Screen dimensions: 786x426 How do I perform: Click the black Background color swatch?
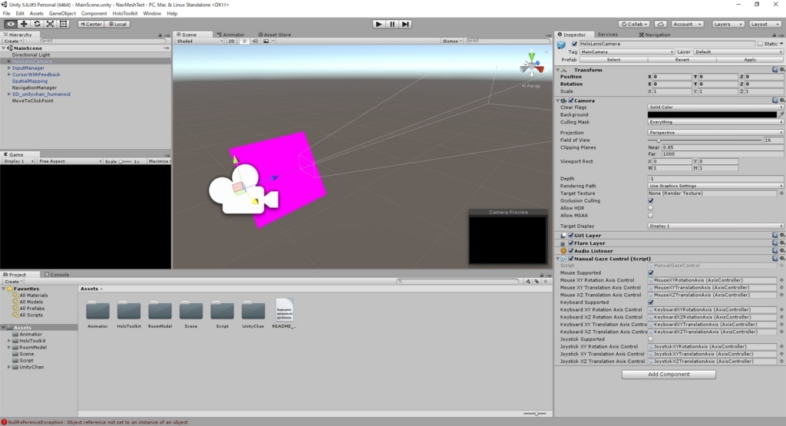pyautogui.click(x=712, y=115)
